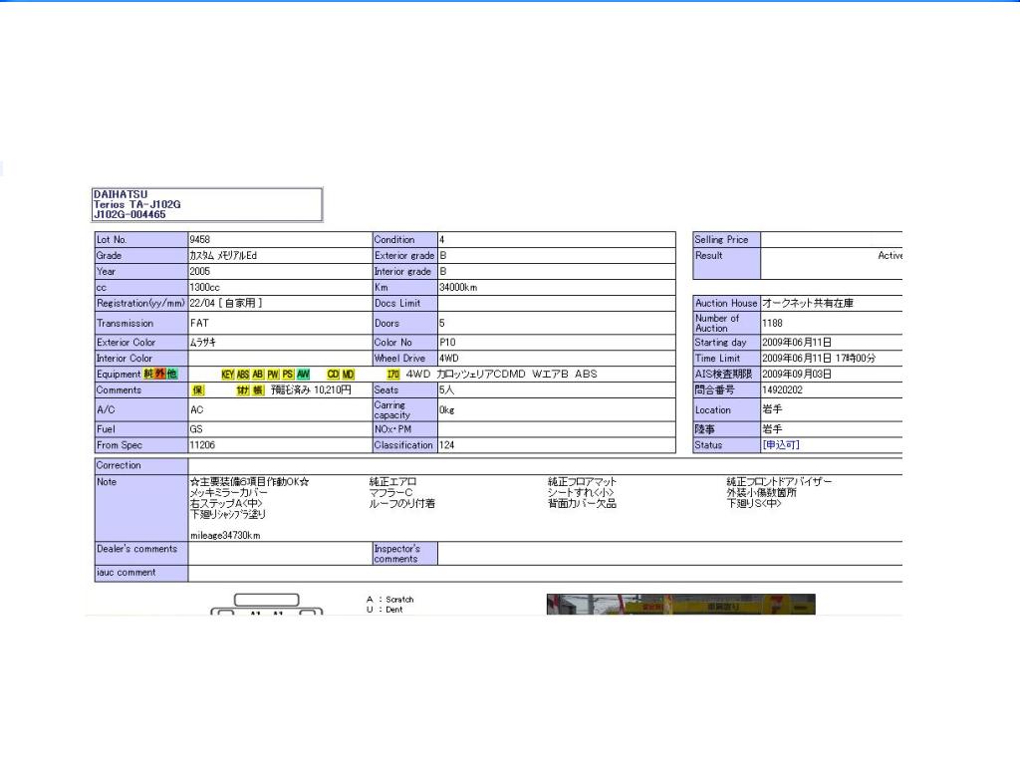This screenshot has width=1020, height=765.
Task: Select lot number 9458
Action: [199, 239]
